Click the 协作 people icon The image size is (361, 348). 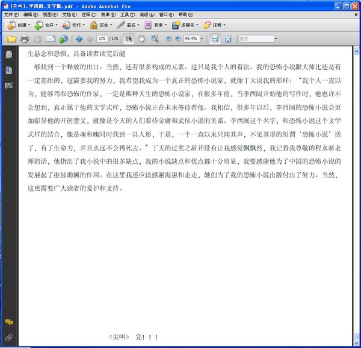click(66, 25)
